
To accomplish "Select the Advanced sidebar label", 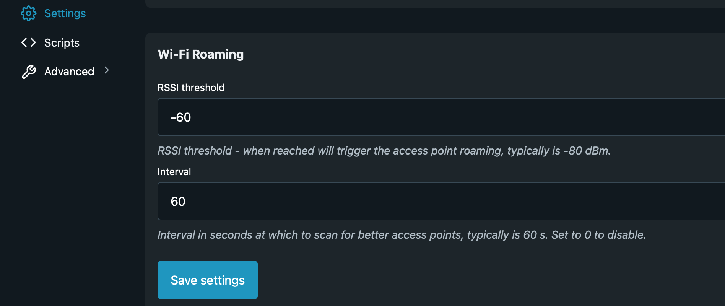I will (x=69, y=72).
